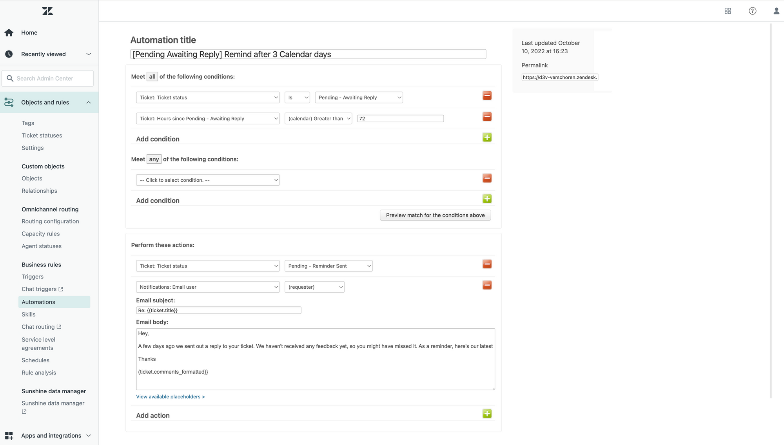Click Preview match for the conditions above
784x445 pixels.
click(x=435, y=215)
